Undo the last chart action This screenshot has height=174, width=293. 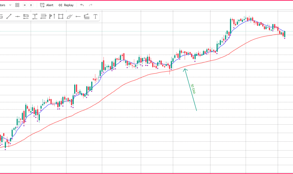pyautogui.click(x=82, y=5)
